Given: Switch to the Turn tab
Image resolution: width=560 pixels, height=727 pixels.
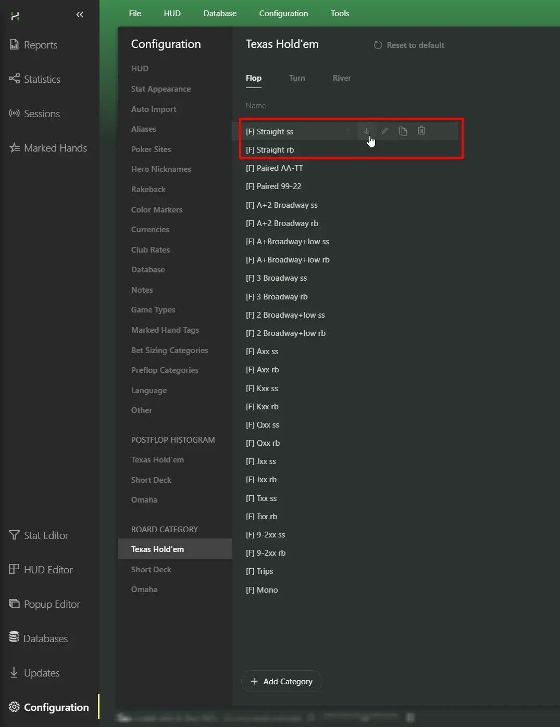Looking at the screenshot, I should [297, 78].
